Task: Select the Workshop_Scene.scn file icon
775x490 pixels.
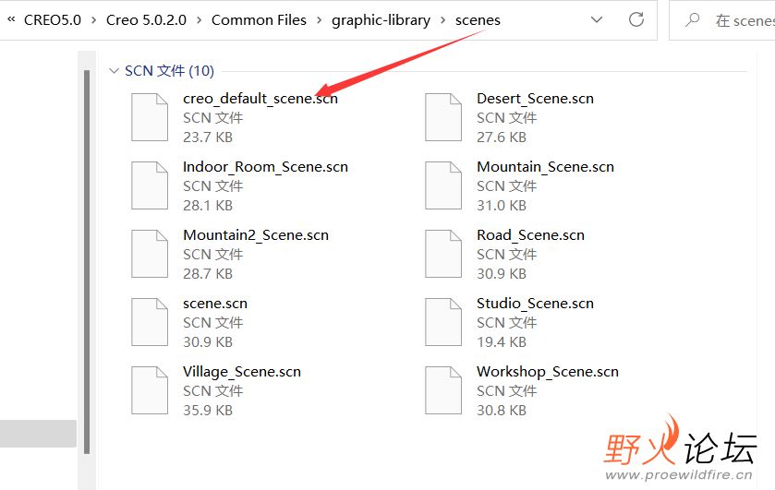Action: (443, 389)
